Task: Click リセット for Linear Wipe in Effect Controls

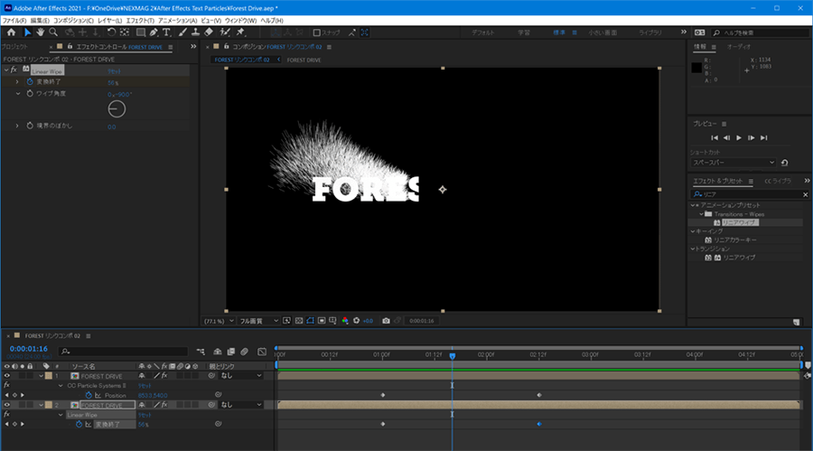Action: (114, 70)
